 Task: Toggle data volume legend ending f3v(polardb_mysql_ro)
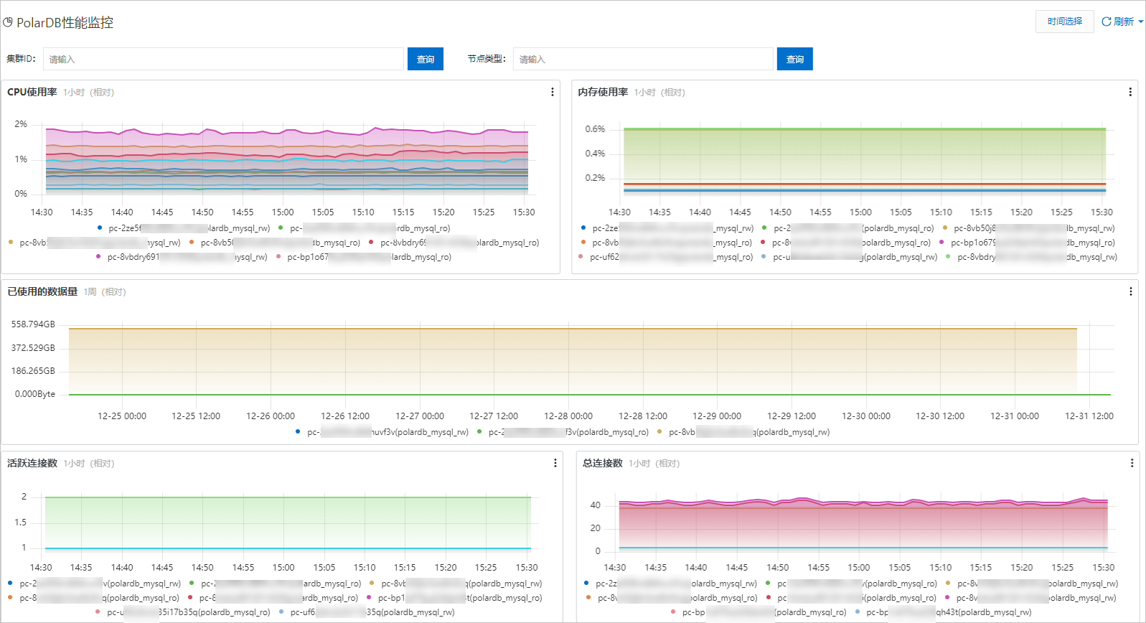point(563,432)
